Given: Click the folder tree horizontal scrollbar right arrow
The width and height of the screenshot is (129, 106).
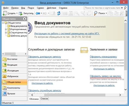Looking at the screenshot, I should point(26,54).
